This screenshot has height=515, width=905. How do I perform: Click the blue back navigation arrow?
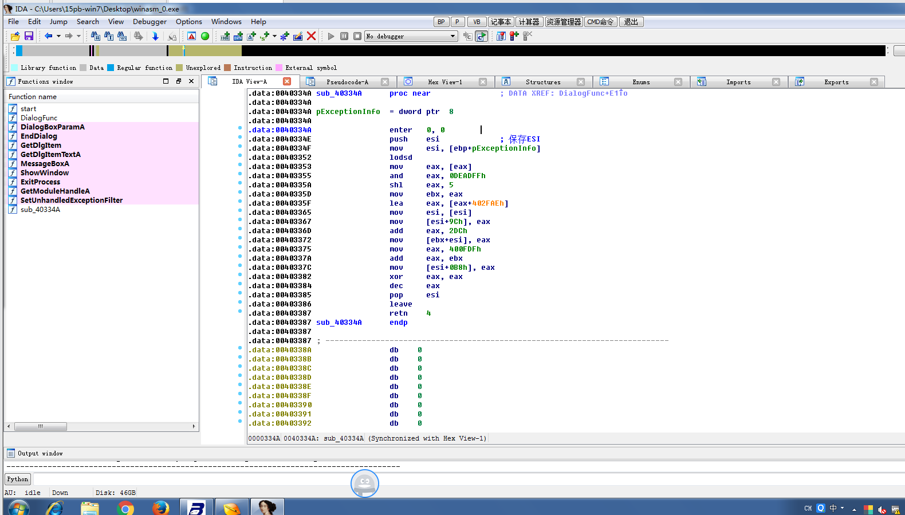click(49, 36)
